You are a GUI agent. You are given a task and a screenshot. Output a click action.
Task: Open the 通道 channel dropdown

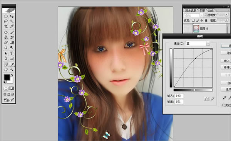(x=197, y=43)
